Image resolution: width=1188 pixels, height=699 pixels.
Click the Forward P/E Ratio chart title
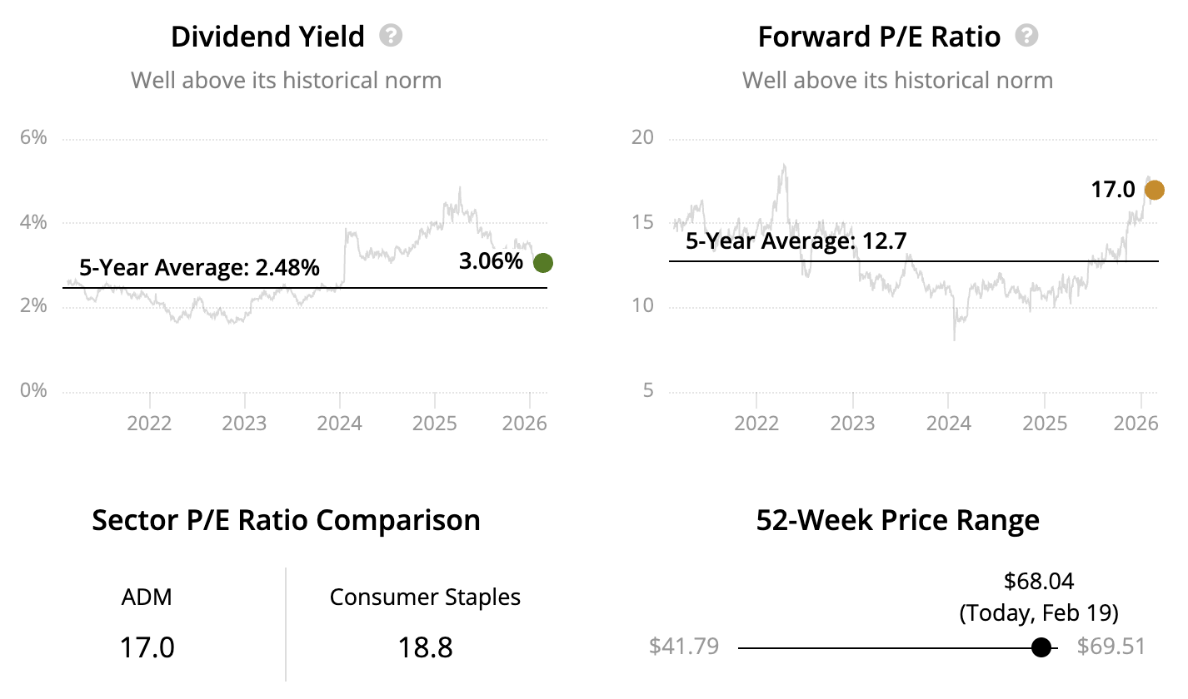[x=879, y=37]
